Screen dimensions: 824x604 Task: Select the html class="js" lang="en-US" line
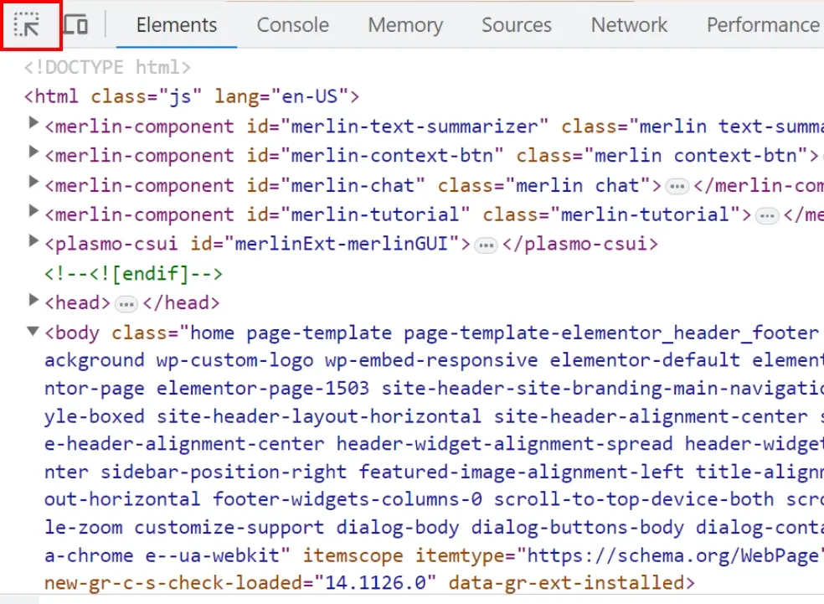click(x=192, y=96)
